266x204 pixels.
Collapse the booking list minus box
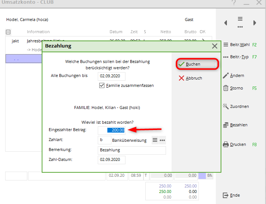pos(8,32)
